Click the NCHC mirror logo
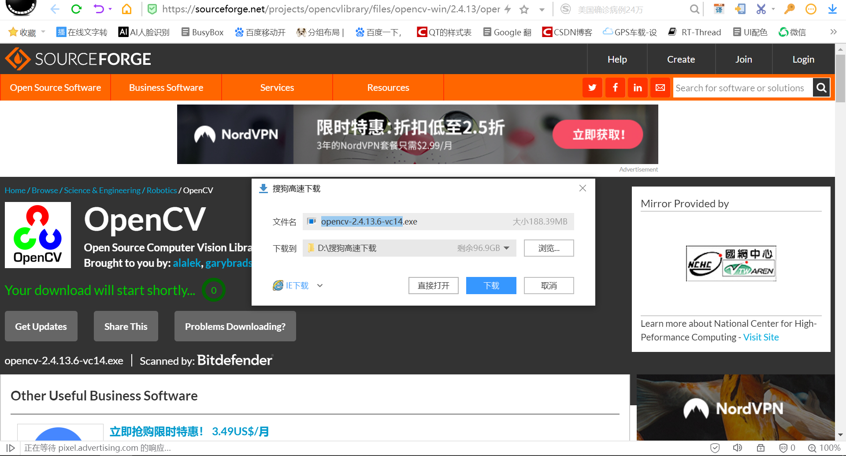 tap(731, 263)
